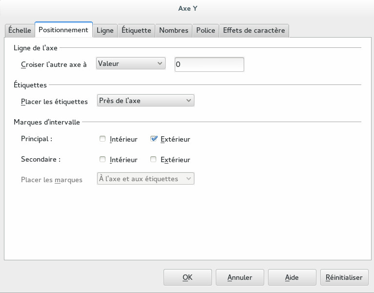Open the Effets de caractère tab
The image size is (374, 293).
(x=254, y=30)
